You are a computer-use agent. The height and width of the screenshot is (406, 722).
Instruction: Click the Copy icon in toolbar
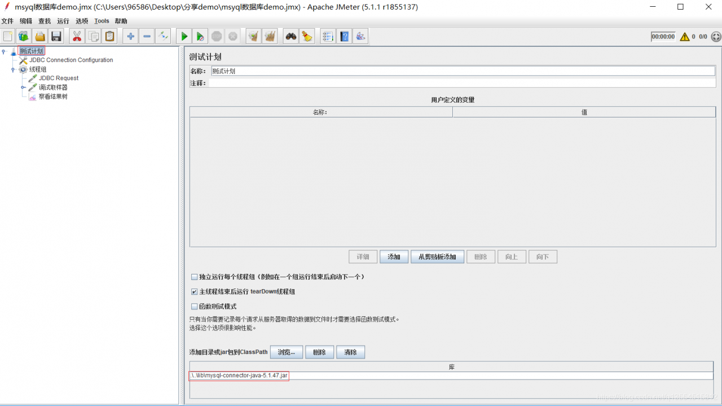click(x=94, y=37)
